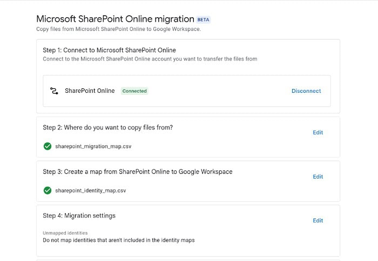Select the Step 3 Create a map heading
The image size is (378, 261).
point(137,171)
